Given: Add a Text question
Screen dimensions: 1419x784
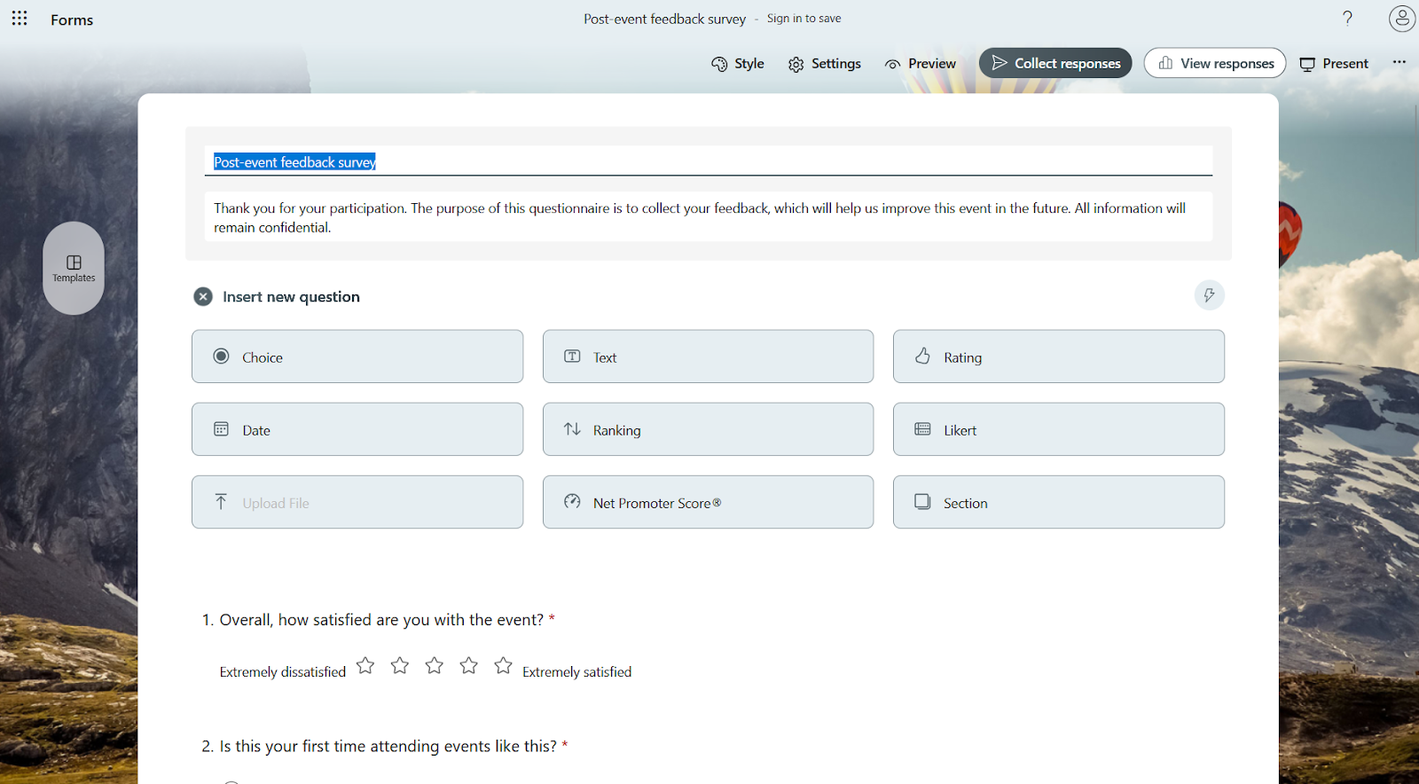Looking at the screenshot, I should tap(707, 357).
